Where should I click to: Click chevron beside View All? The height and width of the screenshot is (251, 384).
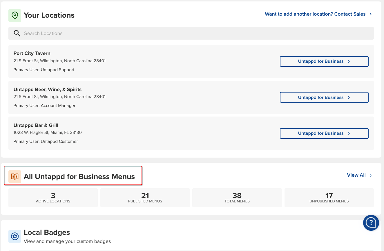[371, 175]
